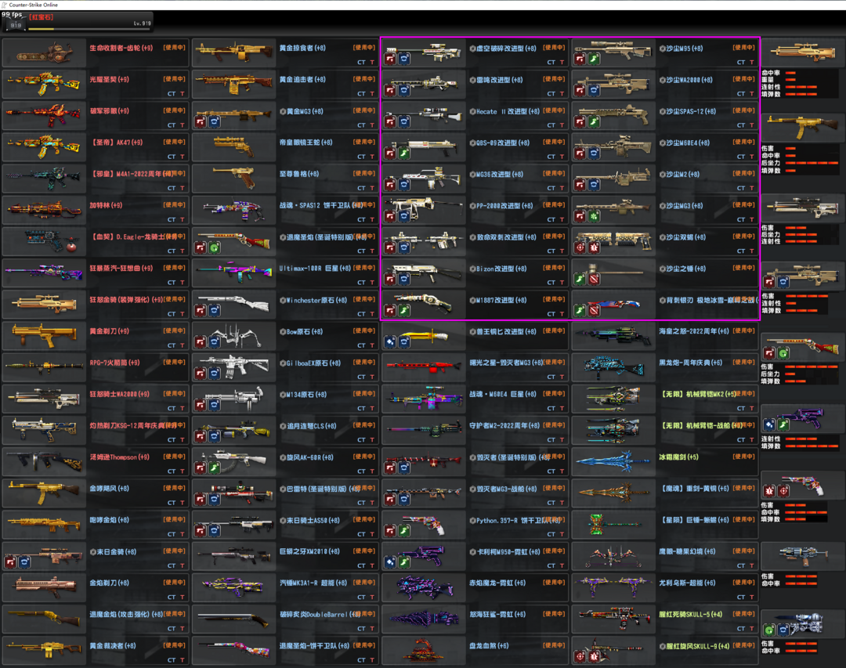
Task: Click the green part icon on 退魔圣焰(圣诞特别版)
Action: tap(214, 247)
